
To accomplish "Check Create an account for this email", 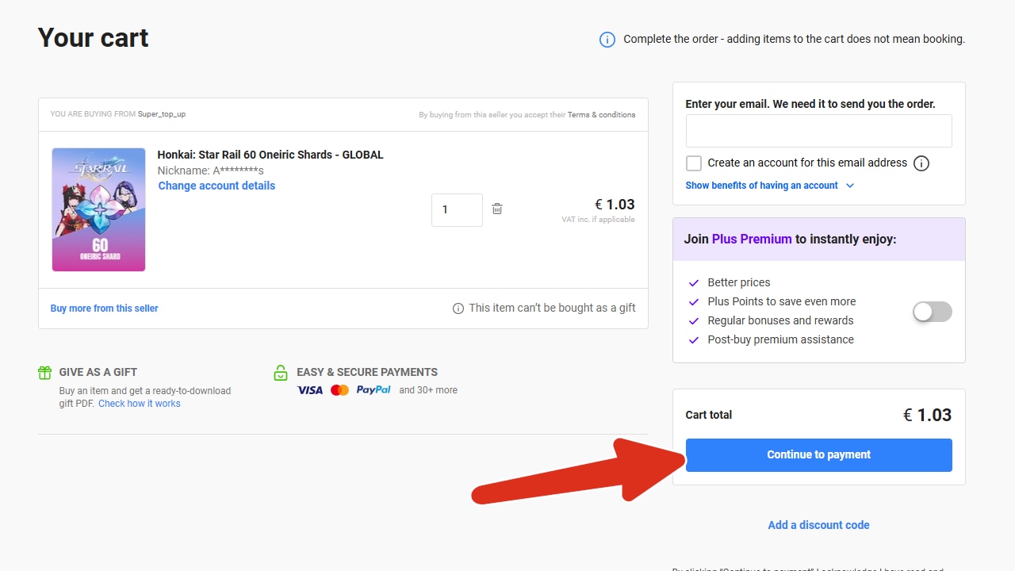I will (x=694, y=163).
